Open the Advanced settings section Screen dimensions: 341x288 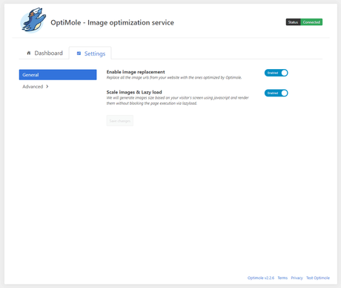36,87
